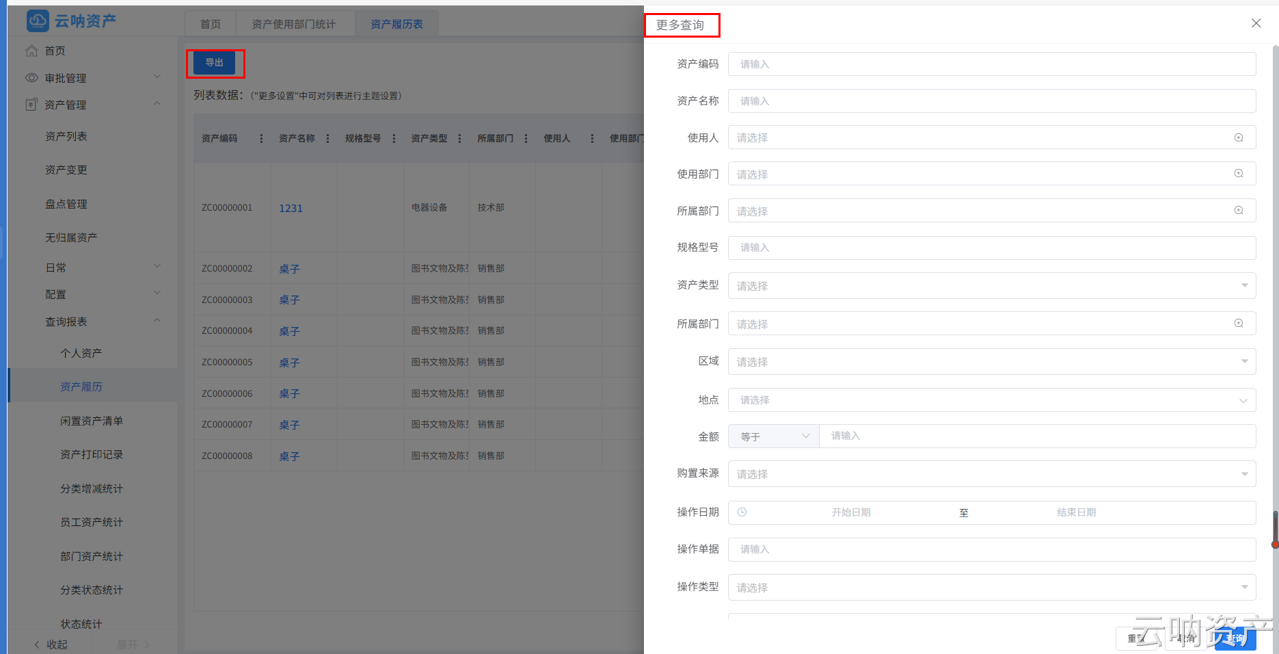Open 闲置资产清单 in the sidebar
This screenshot has height=654, width=1279.
[x=92, y=421]
